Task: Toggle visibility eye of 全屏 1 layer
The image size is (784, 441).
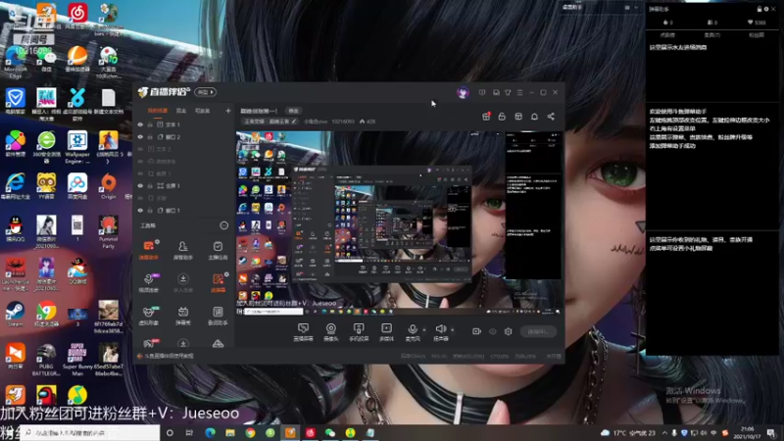Action: pos(140,185)
